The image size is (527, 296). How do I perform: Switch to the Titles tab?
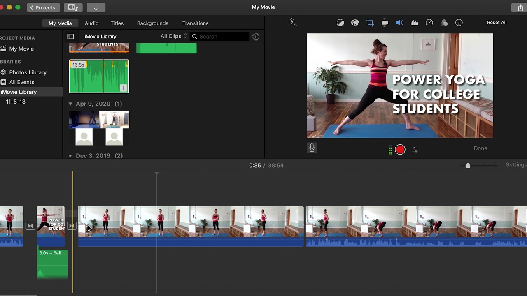(117, 23)
